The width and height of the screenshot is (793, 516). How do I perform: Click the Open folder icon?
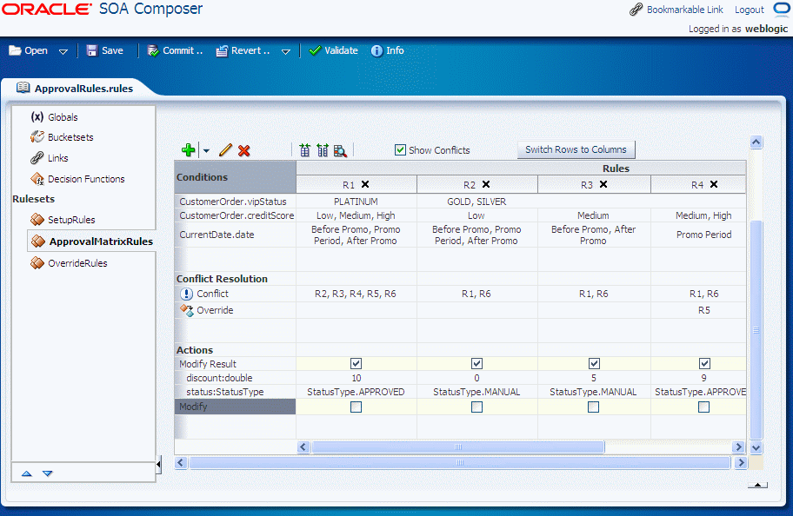tap(15, 50)
